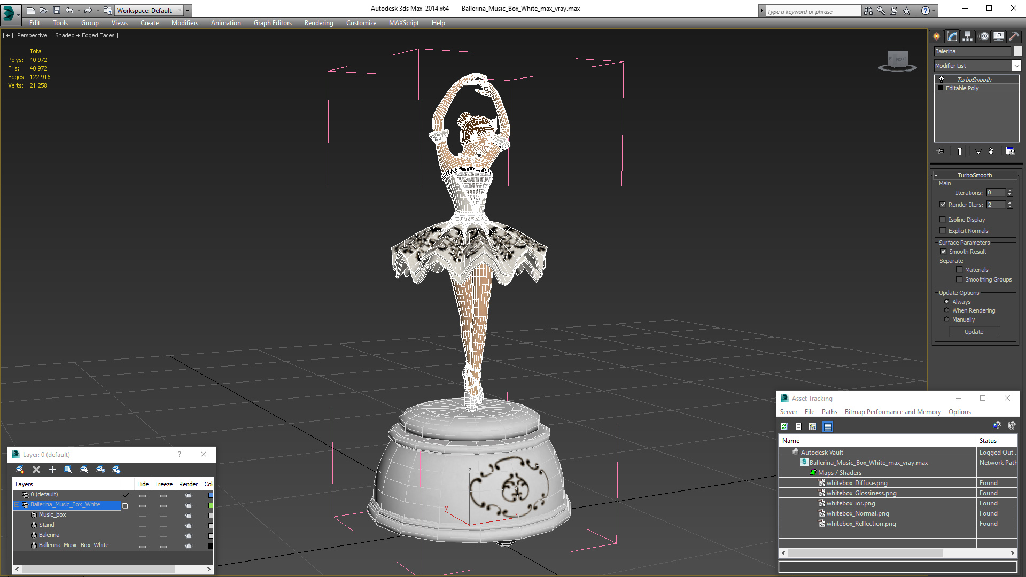Click Freeze/Unfreeze All Layers icon
Screen dimensions: 1026x577
pos(116,470)
